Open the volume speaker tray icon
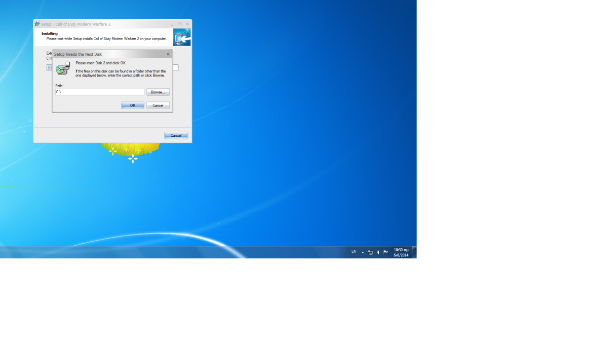 coord(378,252)
